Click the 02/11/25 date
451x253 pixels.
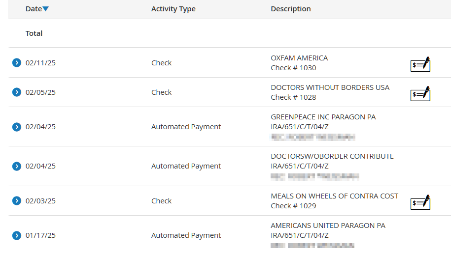coord(40,63)
